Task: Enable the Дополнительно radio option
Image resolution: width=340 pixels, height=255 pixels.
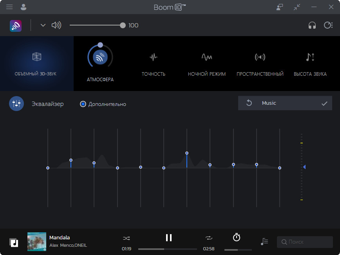Action: point(83,104)
